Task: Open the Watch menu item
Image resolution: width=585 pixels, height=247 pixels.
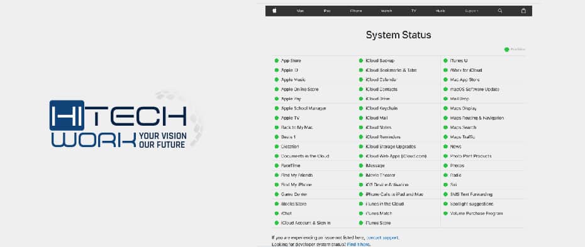Action: click(x=386, y=11)
